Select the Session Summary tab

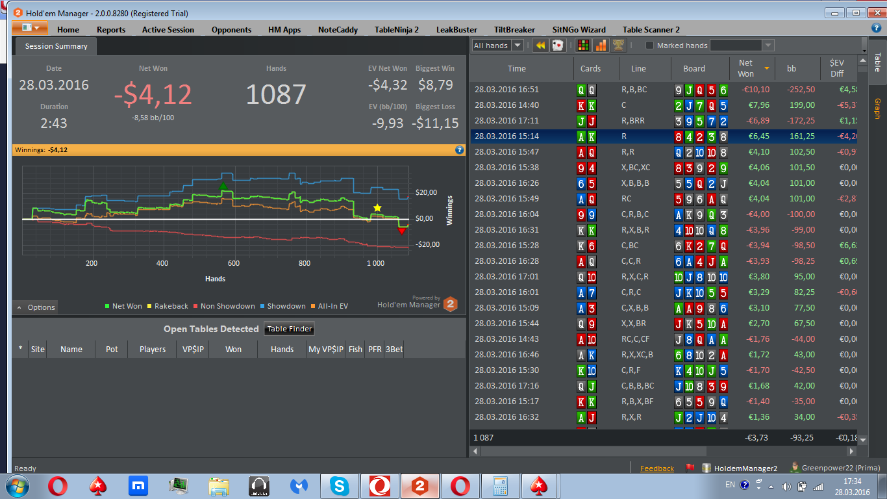click(x=56, y=46)
